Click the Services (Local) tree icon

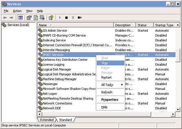pos(4,25)
